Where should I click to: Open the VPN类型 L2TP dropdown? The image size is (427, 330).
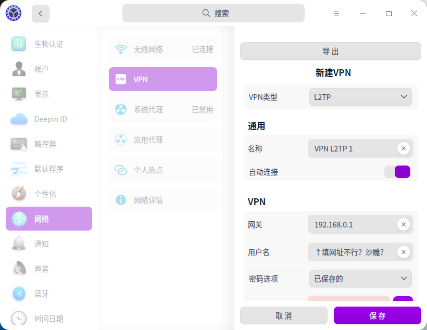[360, 97]
